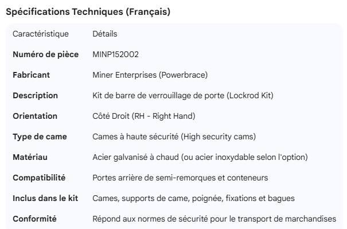
Task: Select the 'Matériau' row label
Action: point(30,157)
